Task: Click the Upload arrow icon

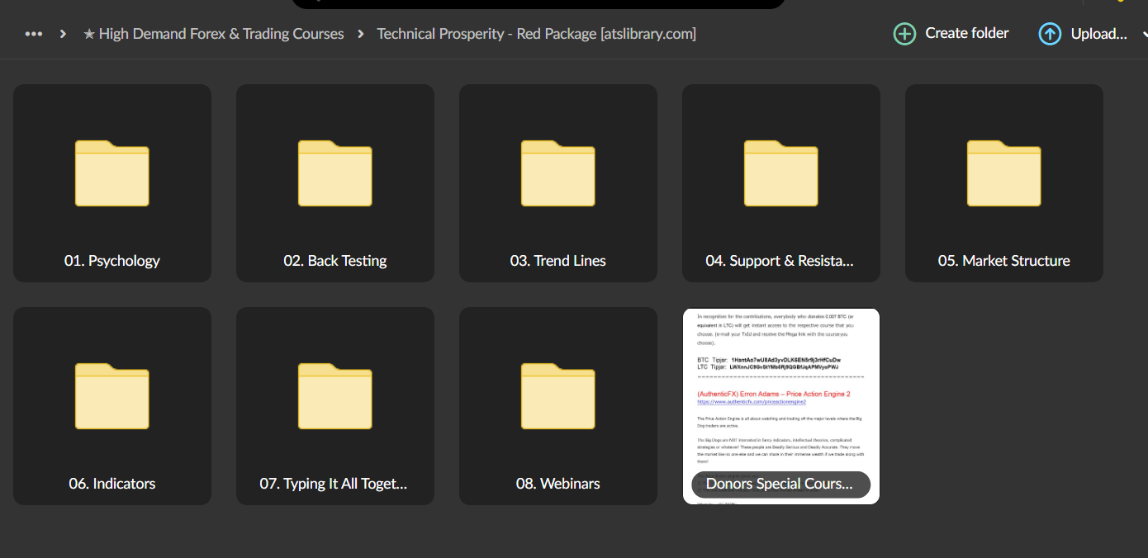Action: [1050, 34]
